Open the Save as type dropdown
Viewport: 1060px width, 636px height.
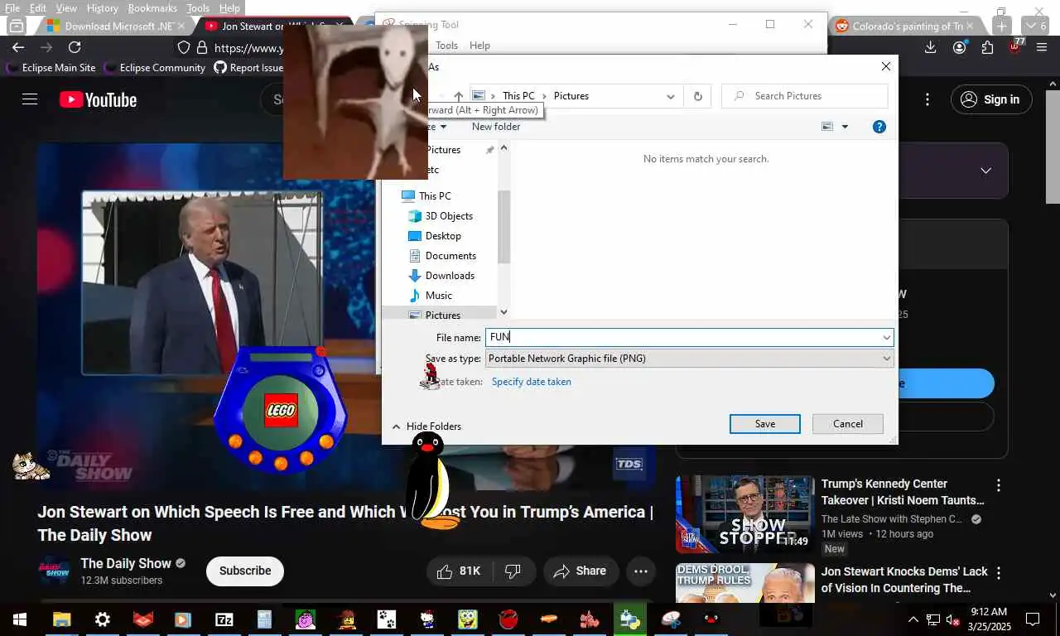coord(689,359)
